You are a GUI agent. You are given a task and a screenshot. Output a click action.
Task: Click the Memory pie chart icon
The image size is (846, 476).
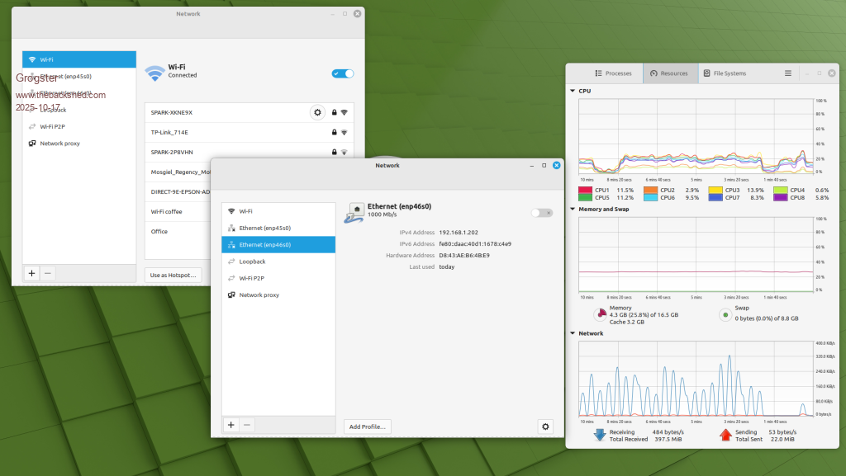(x=599, y=314)
